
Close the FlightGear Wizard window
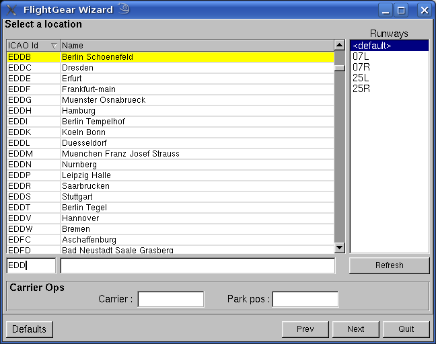(x=425, y=11)
